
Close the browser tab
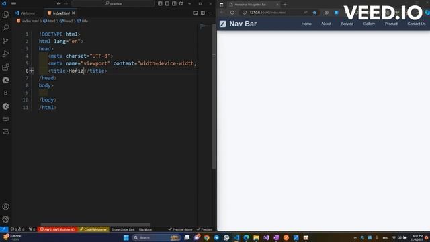pos(277,5)
